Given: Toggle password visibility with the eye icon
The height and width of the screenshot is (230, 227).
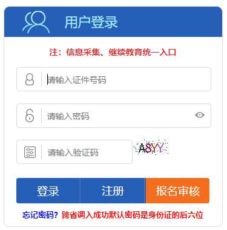Looking at the screenshot, I should (x=200, y=115).
